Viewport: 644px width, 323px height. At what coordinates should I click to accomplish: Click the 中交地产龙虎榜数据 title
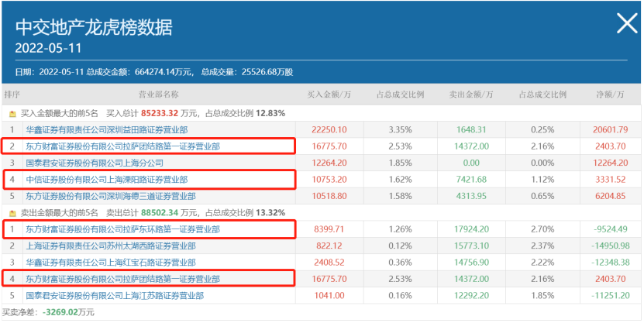tap(94, 27)
